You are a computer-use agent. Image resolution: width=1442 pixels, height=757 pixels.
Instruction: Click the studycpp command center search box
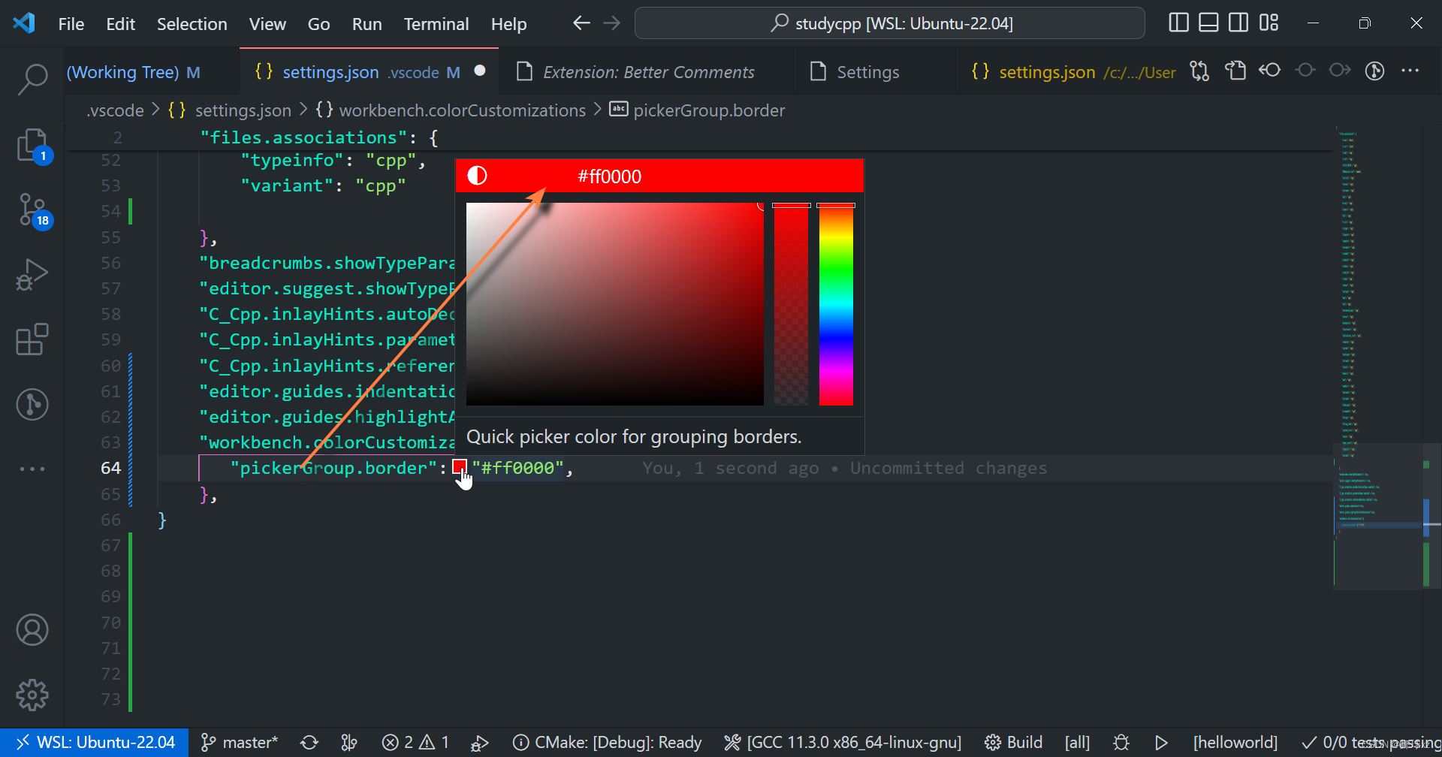[890, 23]
